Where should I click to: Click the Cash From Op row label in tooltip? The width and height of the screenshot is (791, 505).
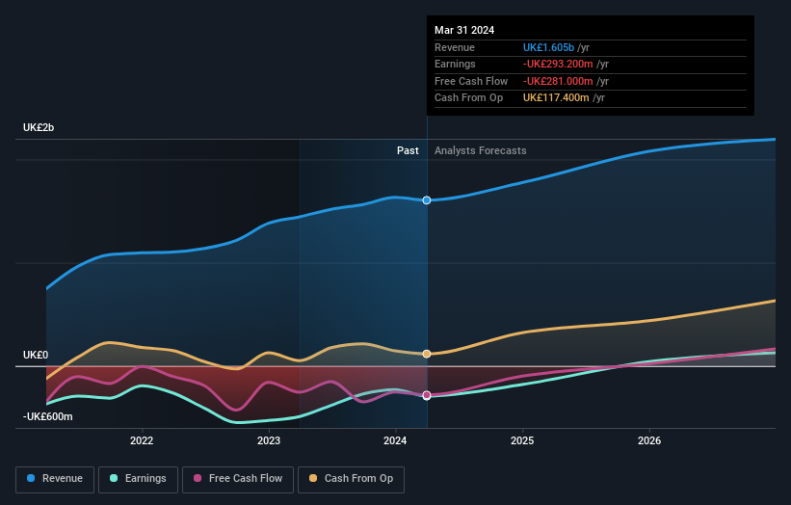coord(468,98)
